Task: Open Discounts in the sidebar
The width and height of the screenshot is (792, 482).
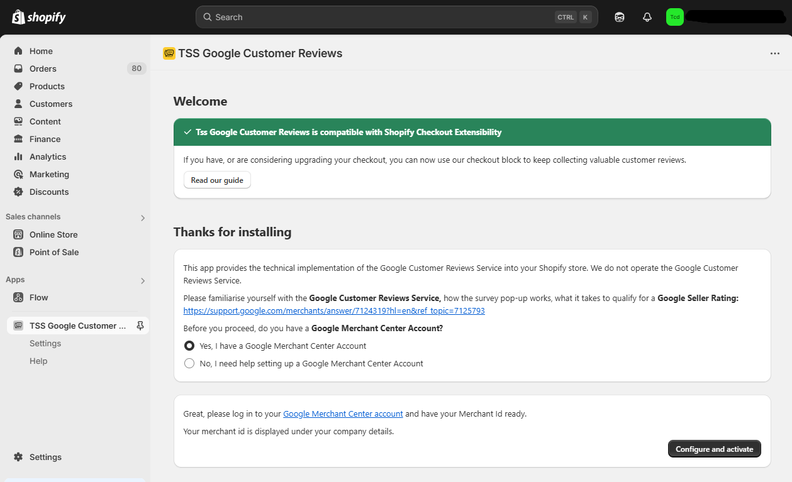Action: tap(49, 192)
